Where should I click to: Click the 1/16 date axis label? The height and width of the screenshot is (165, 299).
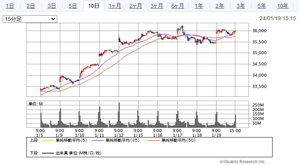pyautogui.click(x=158, y=135)
